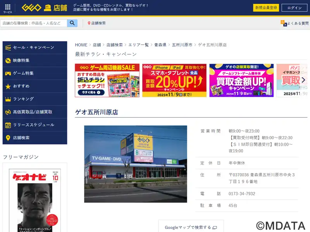Screen dimensions: 310x232
Task: Click the gamepad icon for ゲーム特集
Action: tap(8, 73)
